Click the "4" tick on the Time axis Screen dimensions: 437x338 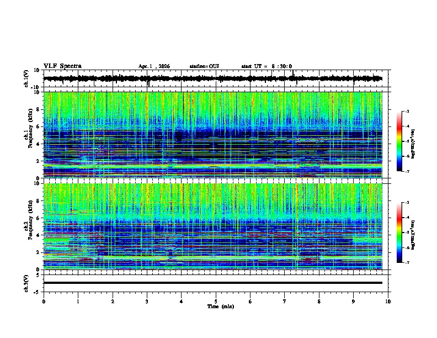[x=182, y=302]
